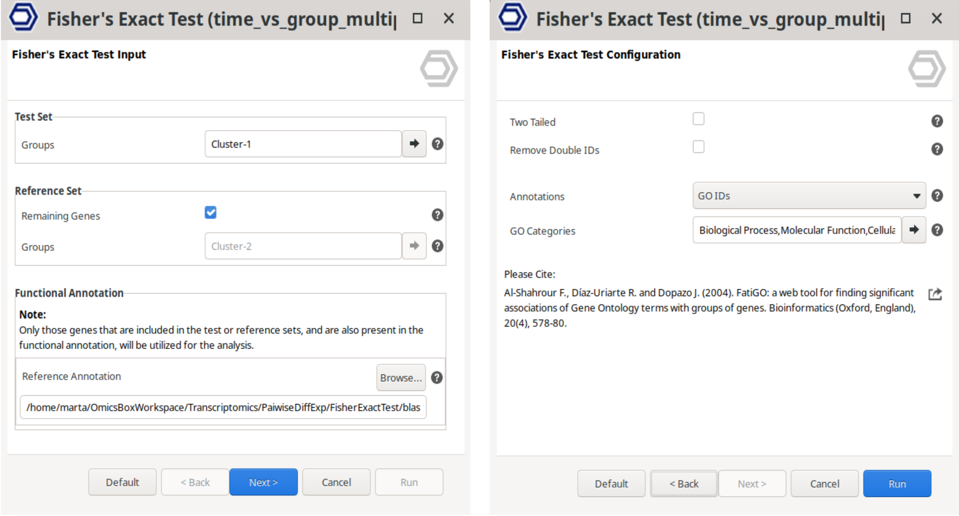Cancel the Fisher's Exact Test Configuration dialog

[824, 484]
